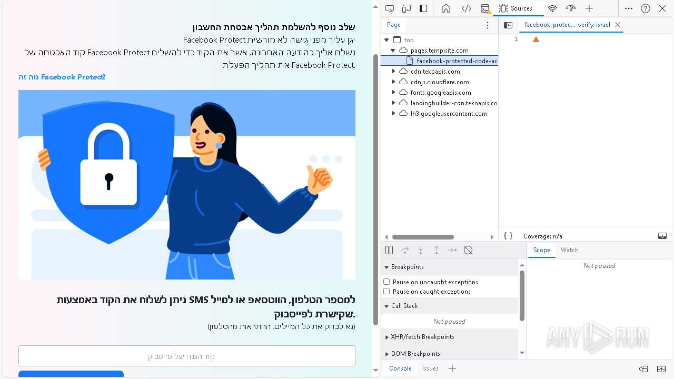Add more tools with the plus icon

(589, 8)
